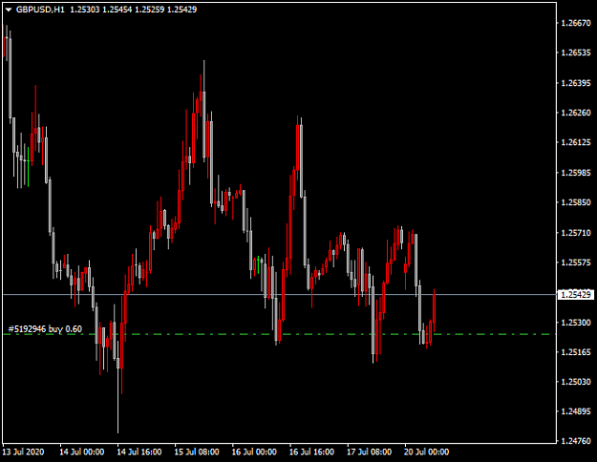This screenshot has width=597, height=462.
Task: Click price scale value 1.25165
Action: 576,352
